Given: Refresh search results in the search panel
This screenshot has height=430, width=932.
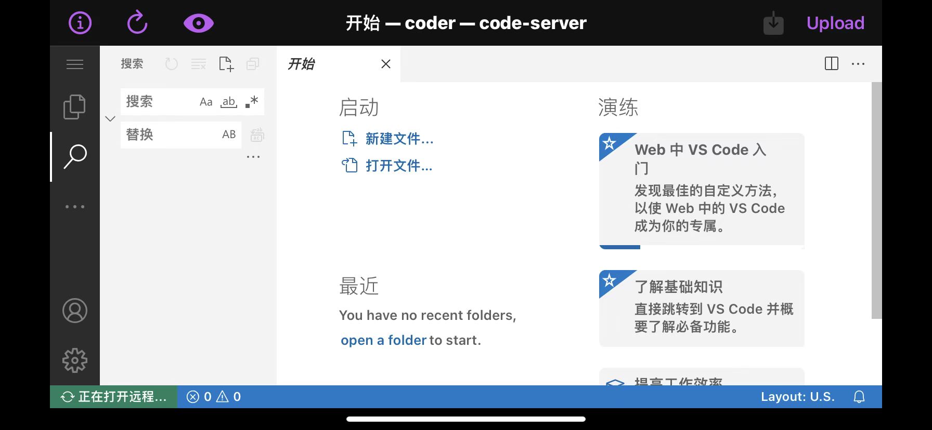Looking at the screenshot, I should 172,64.
